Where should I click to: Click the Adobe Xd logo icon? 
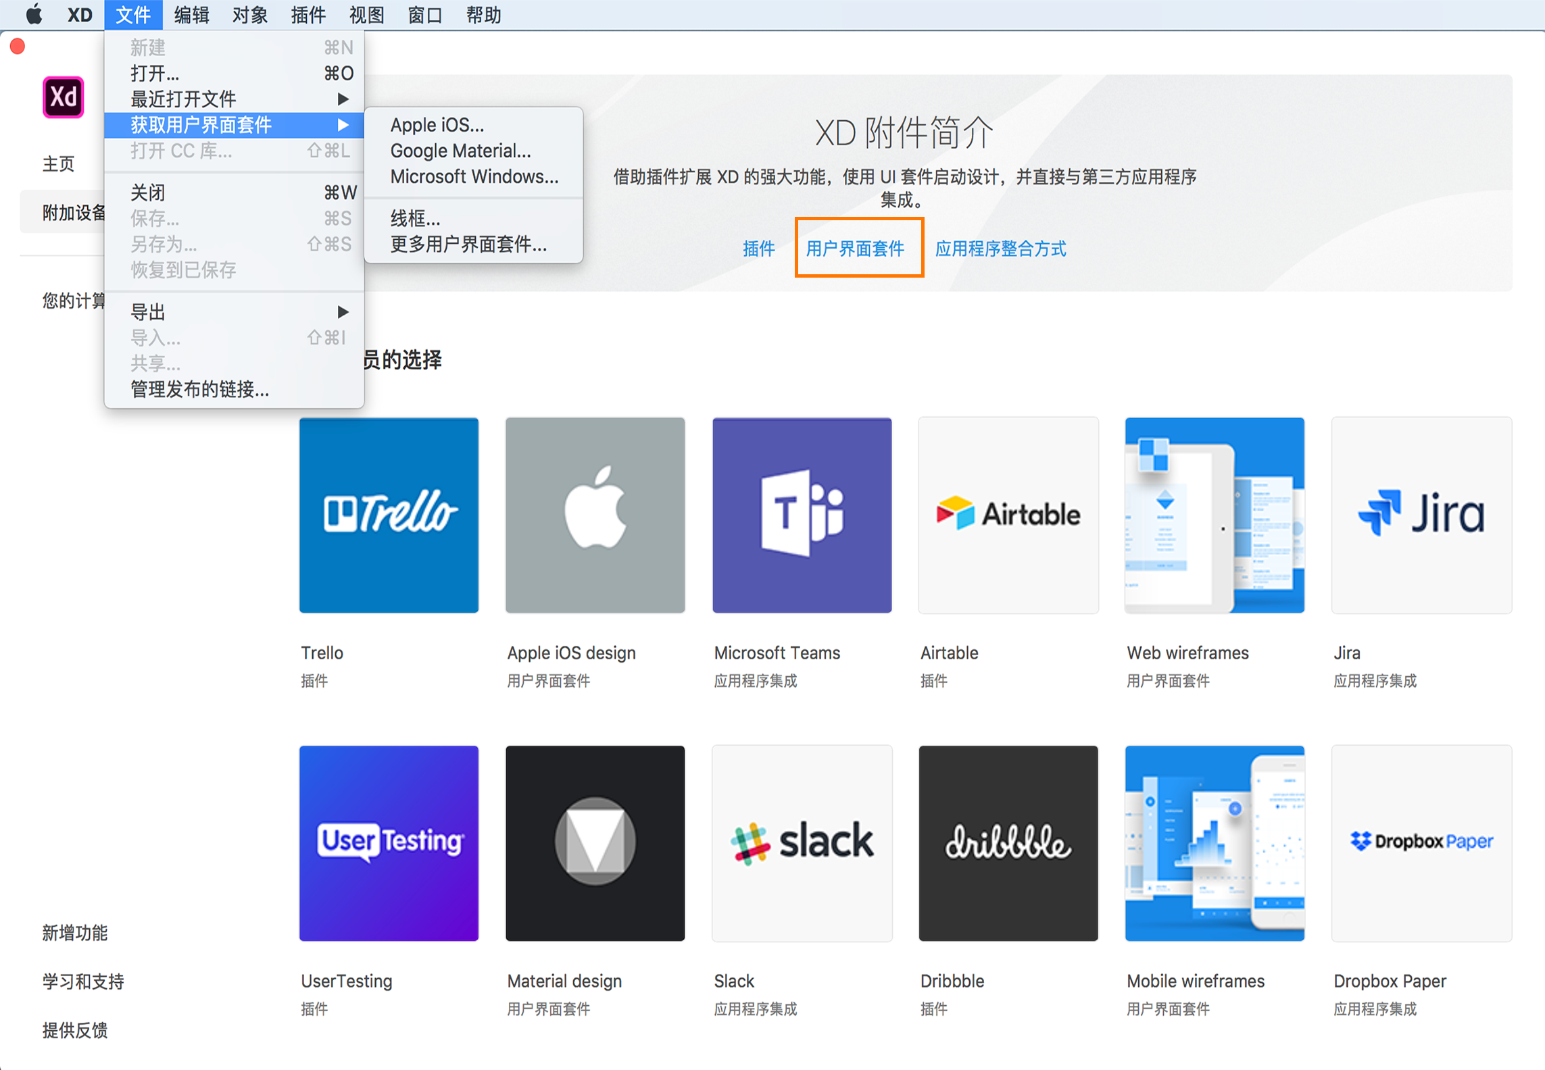pyautogui.click(x=64, y=97)
